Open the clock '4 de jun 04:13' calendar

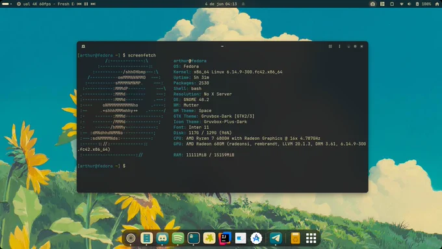(221, 4)
